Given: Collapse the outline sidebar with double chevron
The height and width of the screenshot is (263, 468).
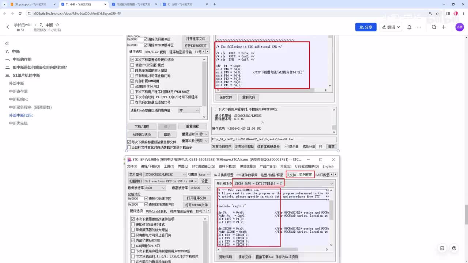Looking at the screenshot, I should point(7,43).
